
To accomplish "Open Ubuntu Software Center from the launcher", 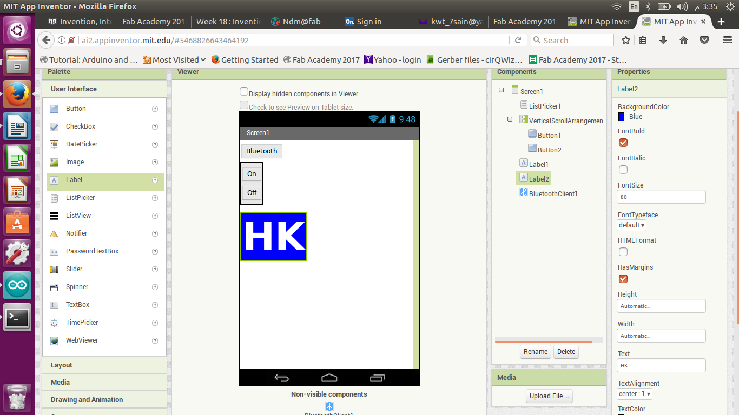I will pyautogui.click(x=17, y=221).
